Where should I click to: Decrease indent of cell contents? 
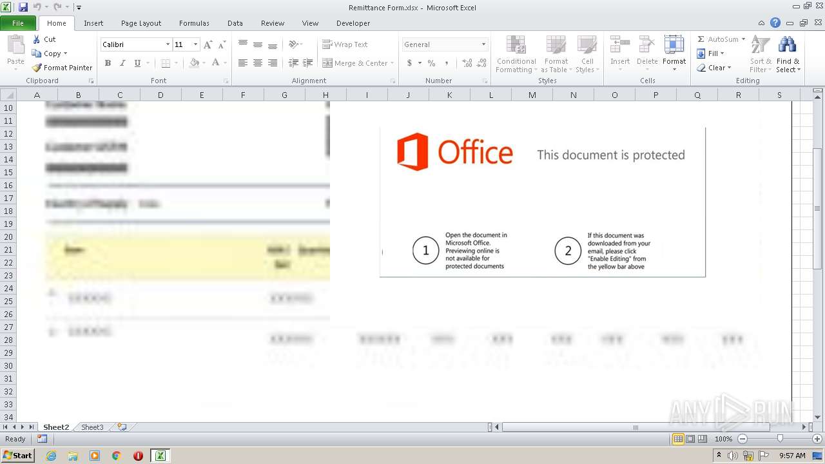[293, 63]
